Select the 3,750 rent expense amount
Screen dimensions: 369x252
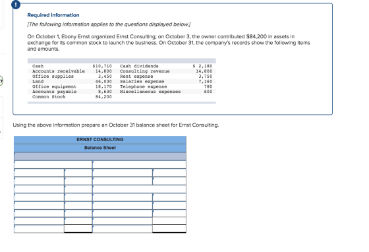pos(206,77)
